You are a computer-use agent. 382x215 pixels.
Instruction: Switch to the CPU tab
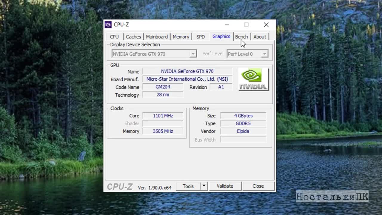click(x=114, y=37)
